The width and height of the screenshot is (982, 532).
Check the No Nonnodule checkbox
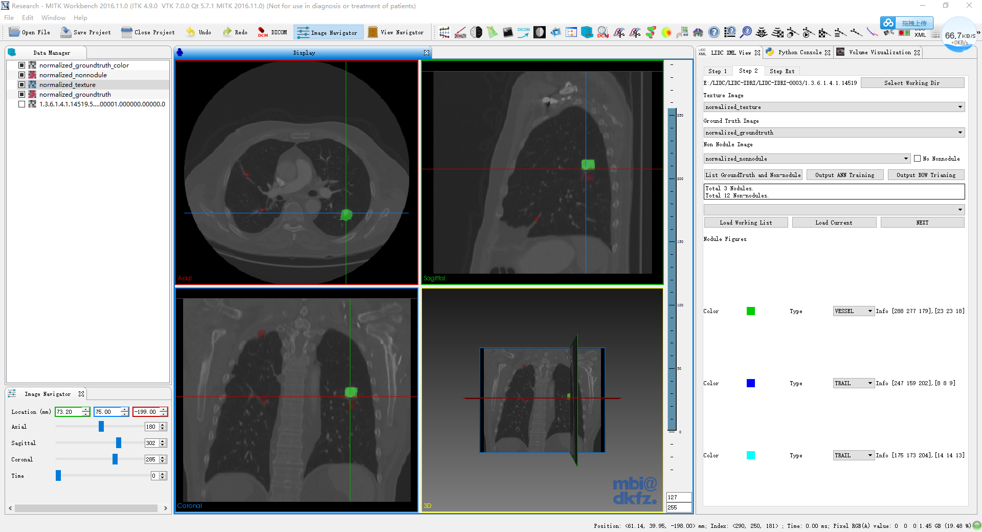click(917, 159)
